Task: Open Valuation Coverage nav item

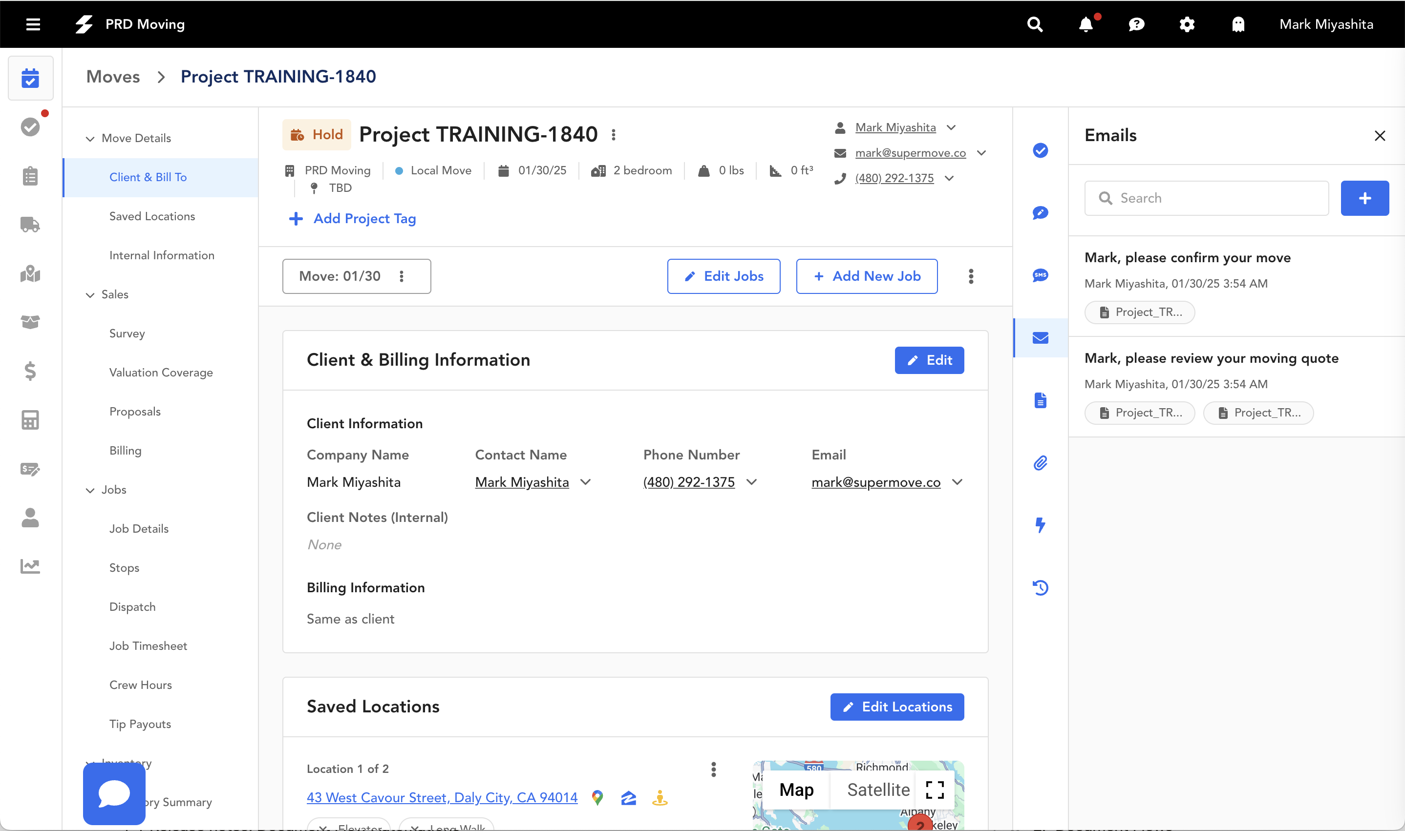Action: [x=161, y=373]
